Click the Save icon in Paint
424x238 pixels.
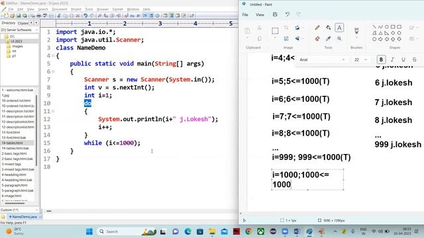(x=275, y=15)
